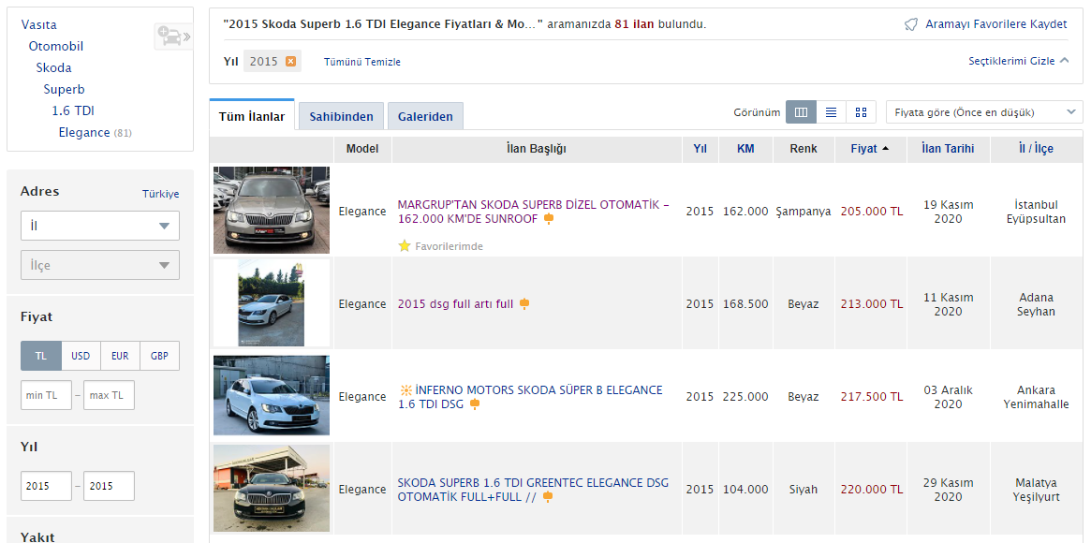
Task: Click the badge icon after İNFERNO MOTORS 1.6 TDI DSG
Action: pyautogui.click(x=475, y=404)
